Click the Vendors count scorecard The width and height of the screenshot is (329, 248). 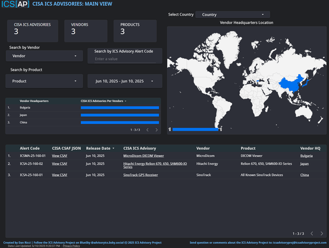[86, 31]
